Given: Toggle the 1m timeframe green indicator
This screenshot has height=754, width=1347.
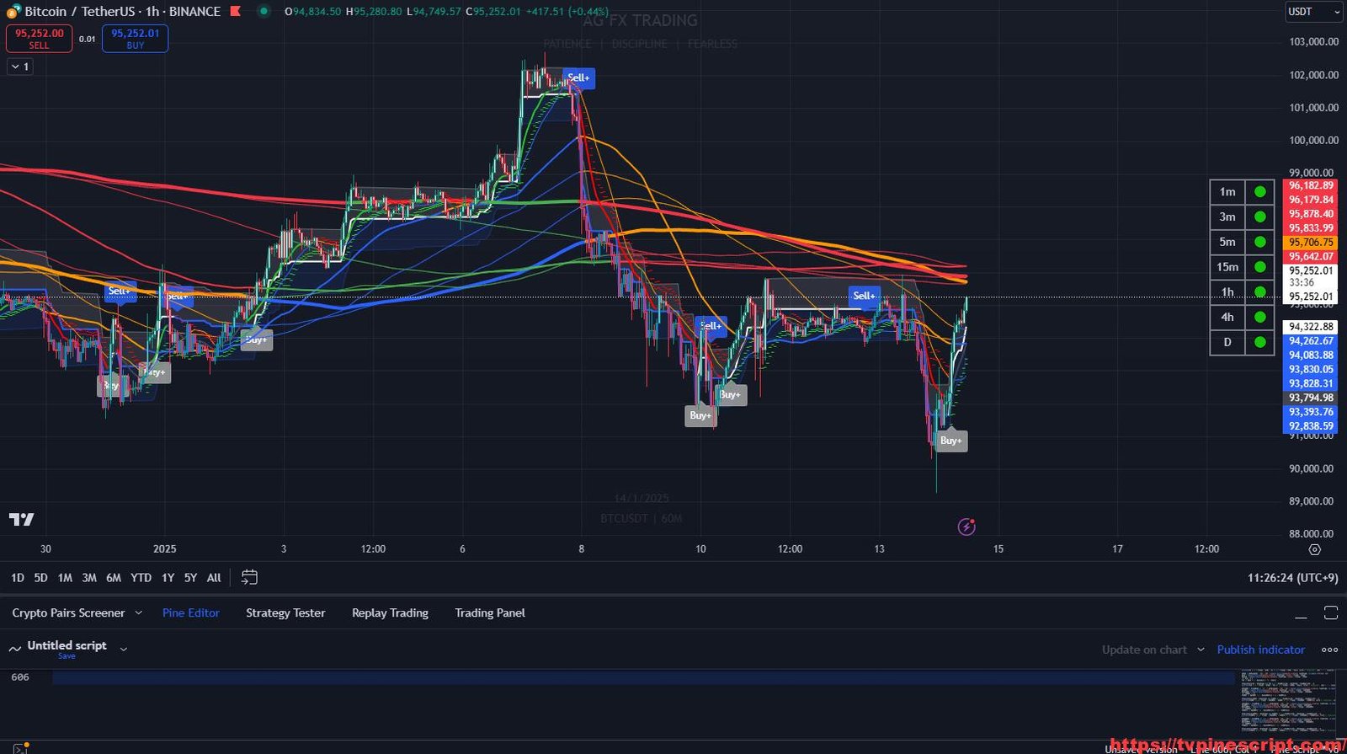Looking at the screenshot, I should (1259, 191).
